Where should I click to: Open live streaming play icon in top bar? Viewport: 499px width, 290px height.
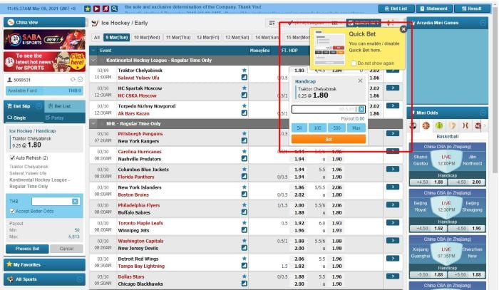96,9
